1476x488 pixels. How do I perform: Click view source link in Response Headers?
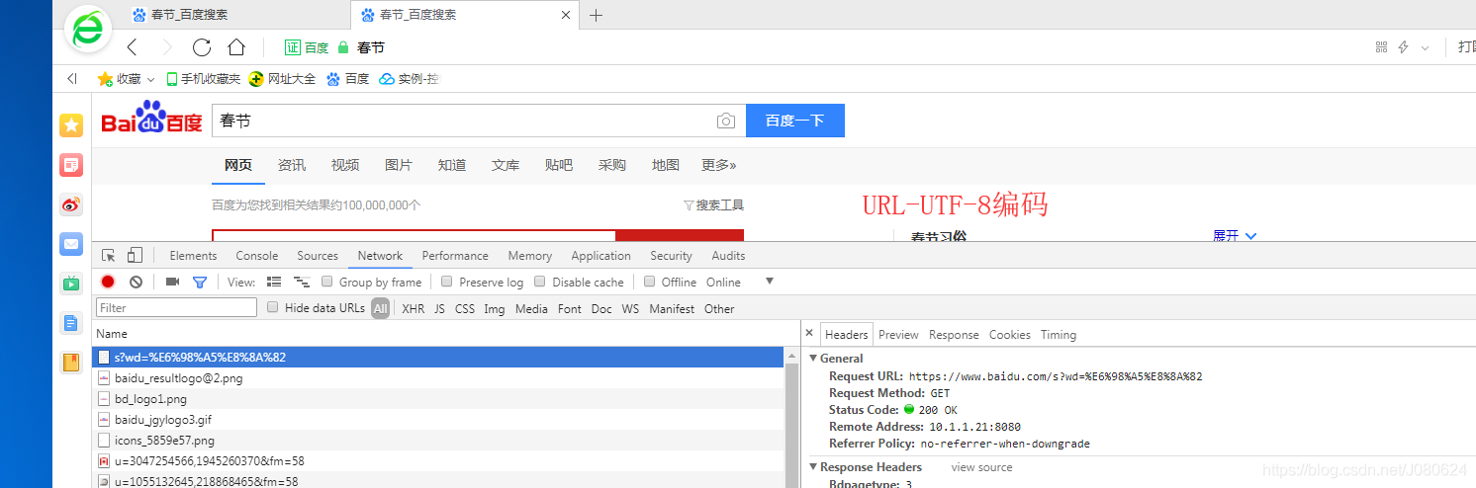pos(981,467)
